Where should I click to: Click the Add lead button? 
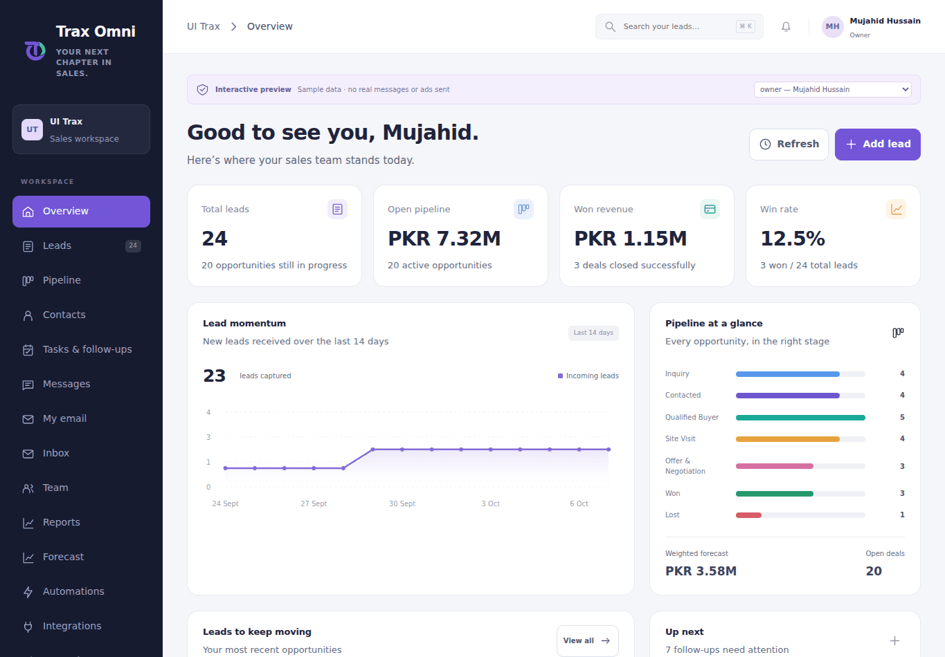point(878,145)
